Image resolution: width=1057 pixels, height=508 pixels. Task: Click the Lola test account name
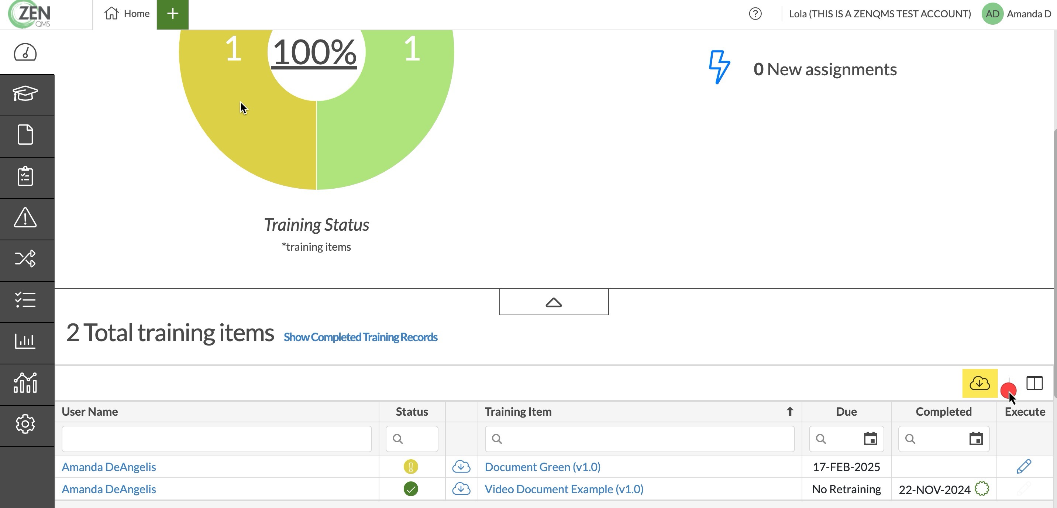(880, 14)
